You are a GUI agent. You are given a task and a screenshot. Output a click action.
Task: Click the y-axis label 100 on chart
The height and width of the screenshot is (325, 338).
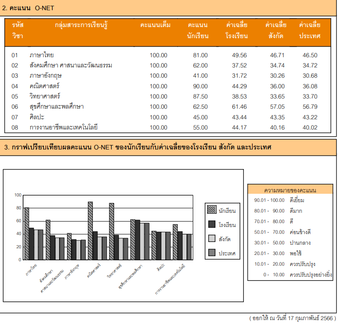[x=18, y=195]
